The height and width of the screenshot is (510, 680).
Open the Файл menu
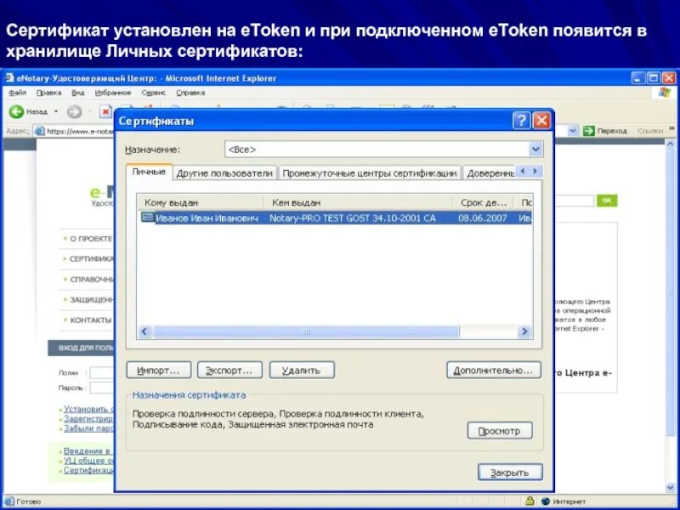pos(17,93)
